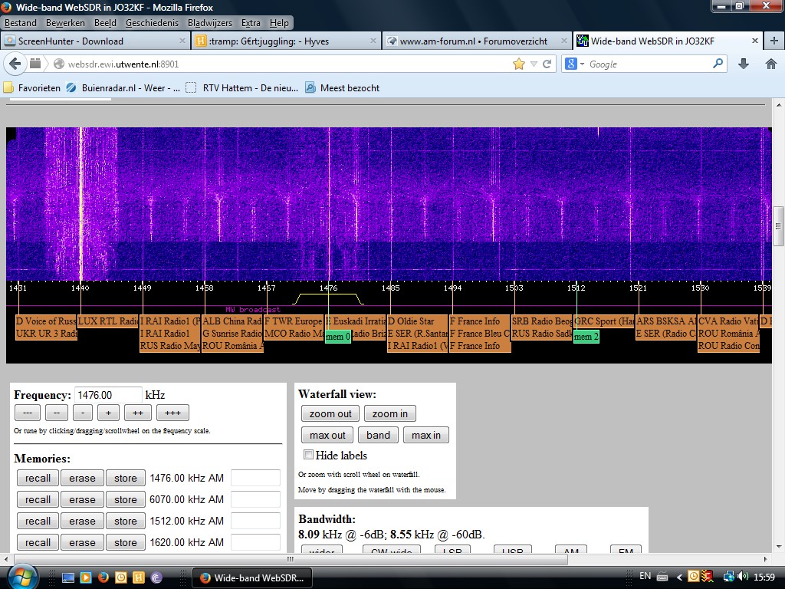Recall the 6070.00 kHz AM memory

point(38,499)
